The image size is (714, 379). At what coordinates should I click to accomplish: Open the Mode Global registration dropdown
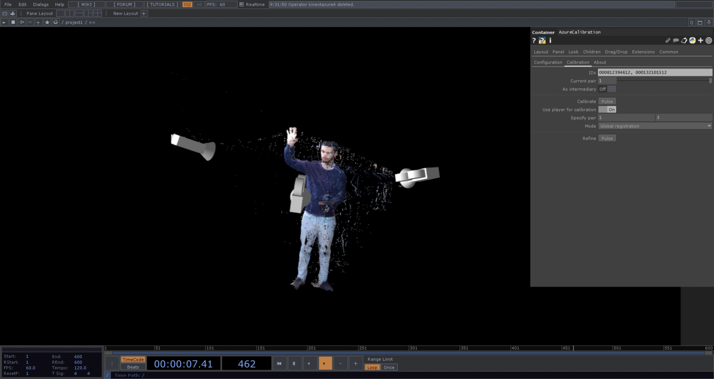655,126
